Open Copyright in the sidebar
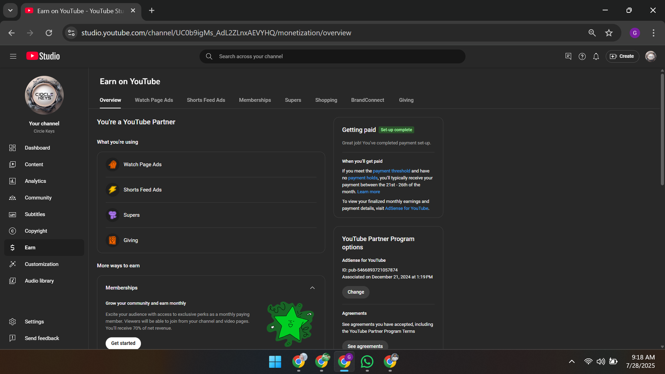This screenshot has height=374, width=665. pos(44,231)
